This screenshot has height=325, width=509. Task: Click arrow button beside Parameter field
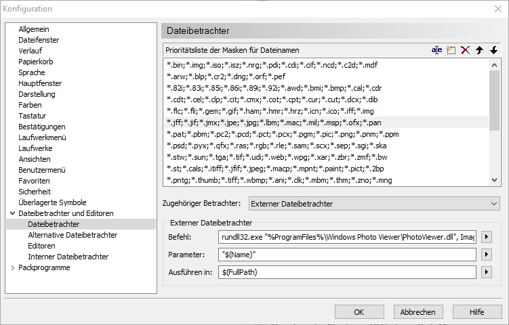point(486,255)
